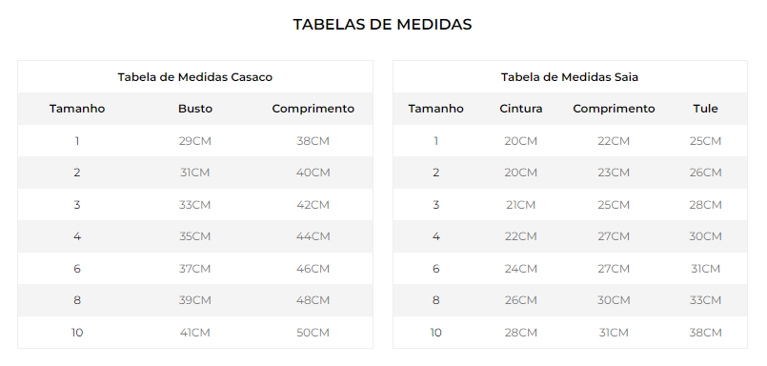Image resolution: width=767 pixels, height=366 pixels.
Task: Click Saia table Comprimento header
Action: (614, 109)
